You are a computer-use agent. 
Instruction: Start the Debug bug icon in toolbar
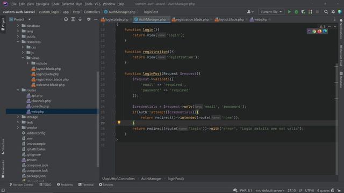click(296, 12)
